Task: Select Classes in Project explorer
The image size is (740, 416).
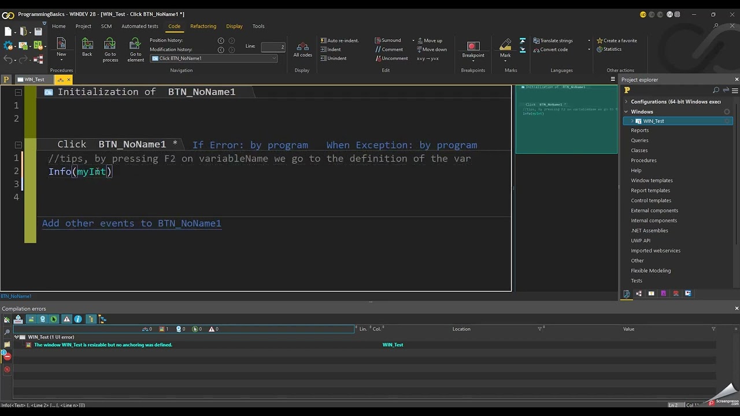Action: coord(639,150)
